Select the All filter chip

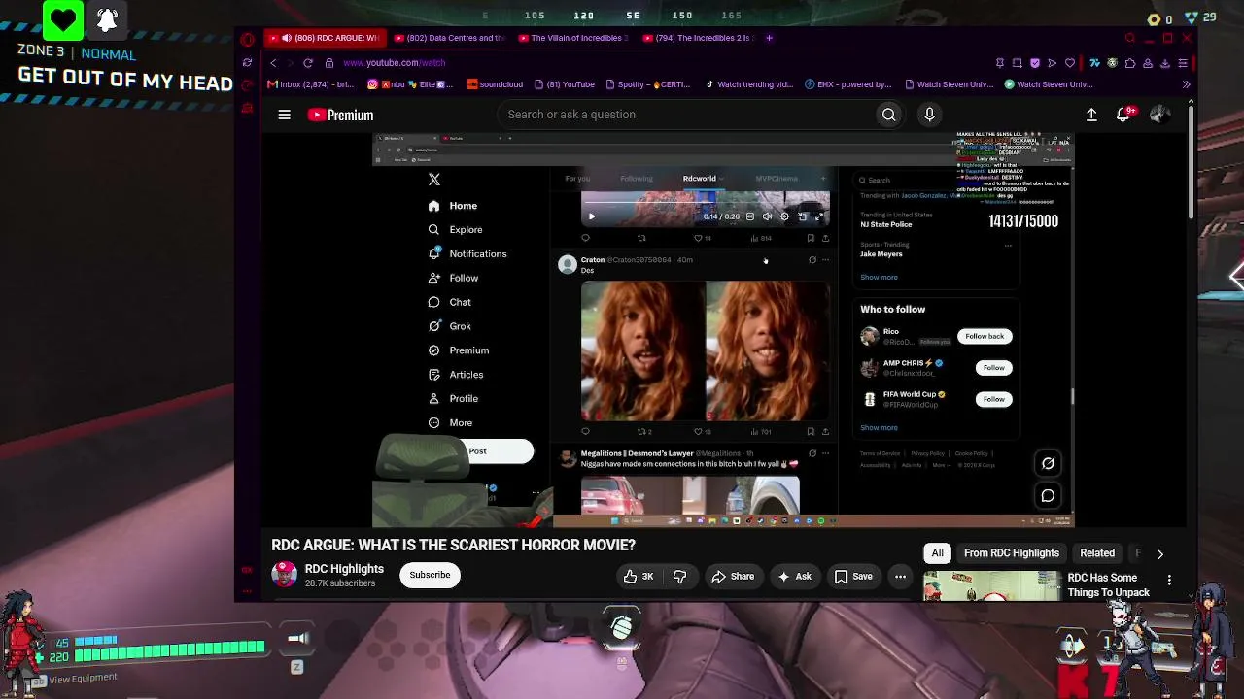pyautogui.click(x=937, y=553)
